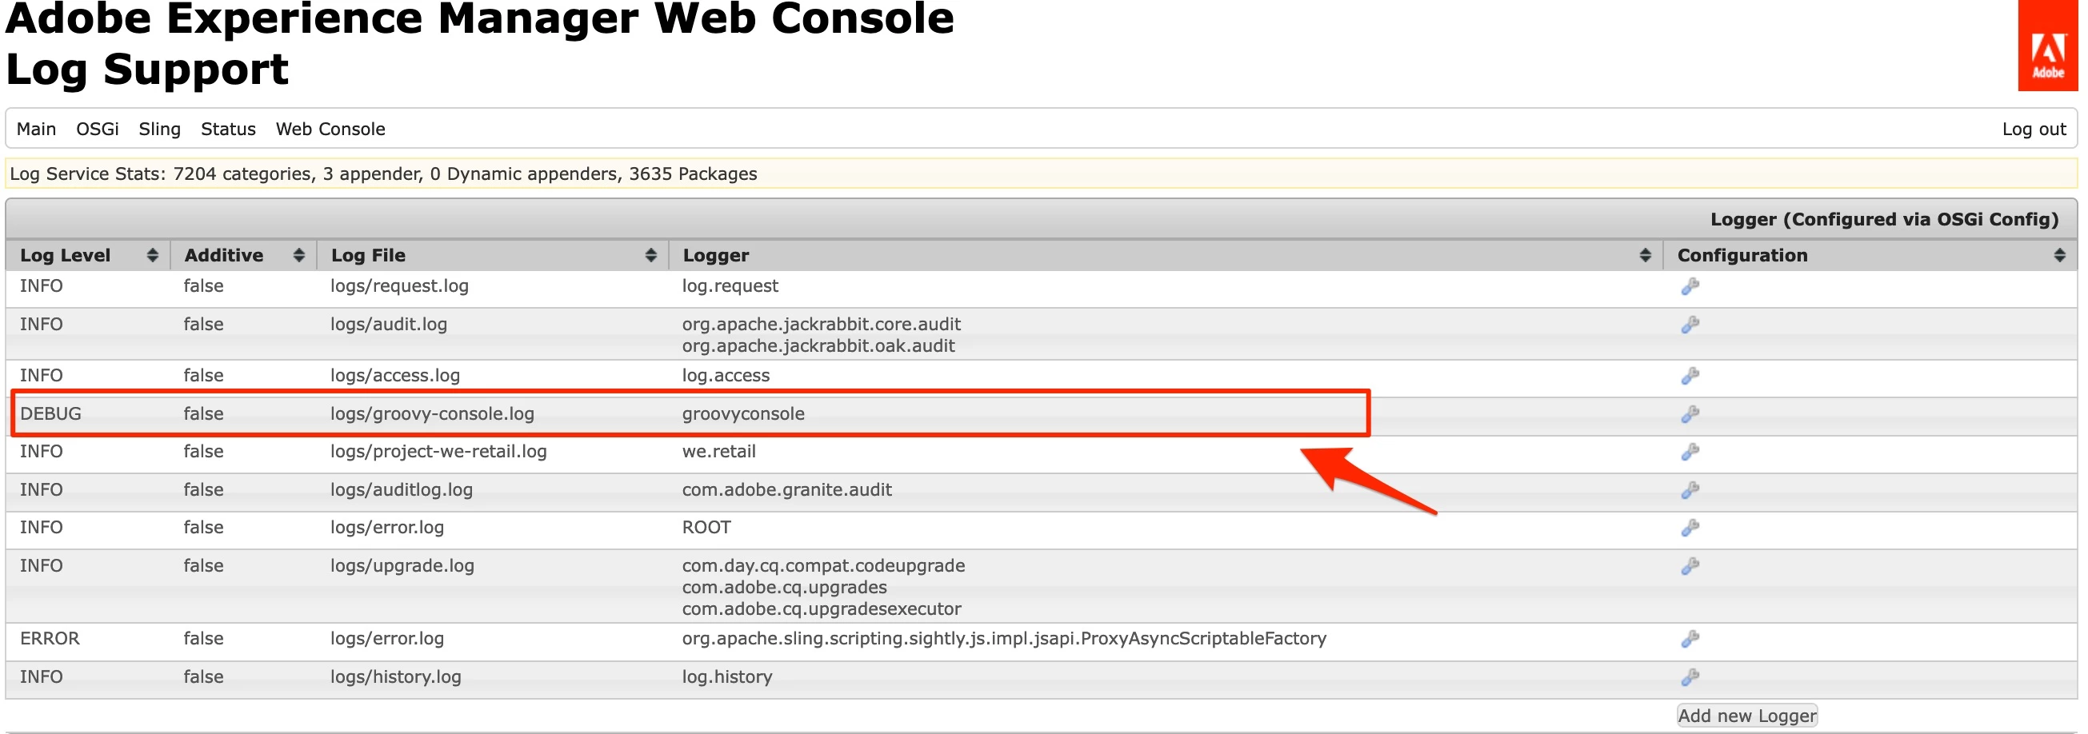Screen dimensions: 2088x734
Task: Open configuration wrench for log.request logger
Action: coord(1690,286)
